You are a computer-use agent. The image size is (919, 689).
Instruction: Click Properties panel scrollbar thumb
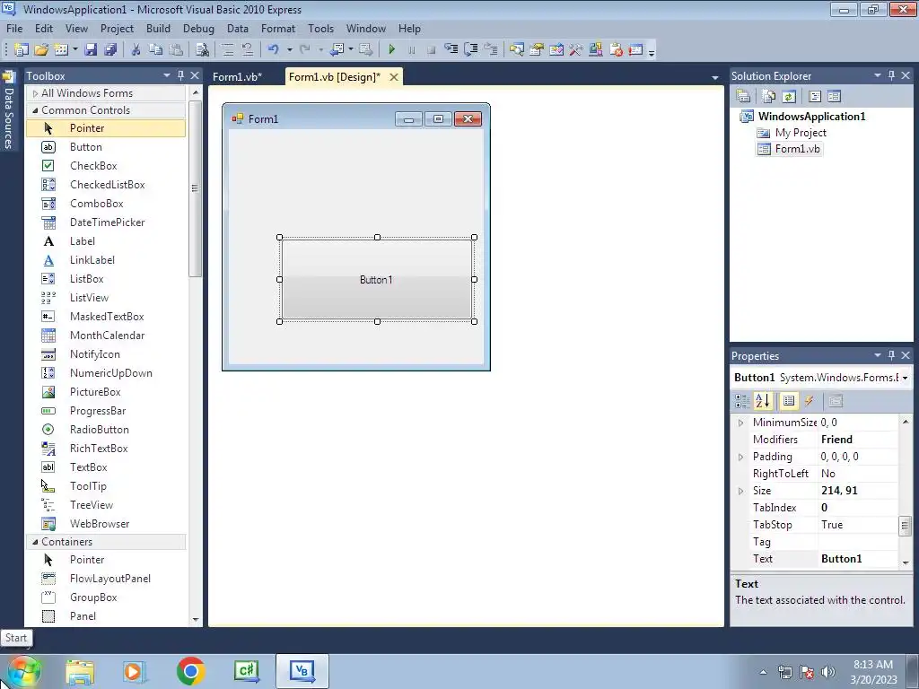coord(905,526)
